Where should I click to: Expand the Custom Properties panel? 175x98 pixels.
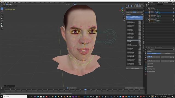tap(151, 71)
